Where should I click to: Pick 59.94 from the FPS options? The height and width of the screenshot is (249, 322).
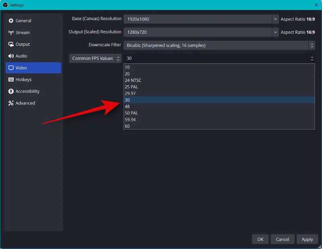click(x=219, y=120)
